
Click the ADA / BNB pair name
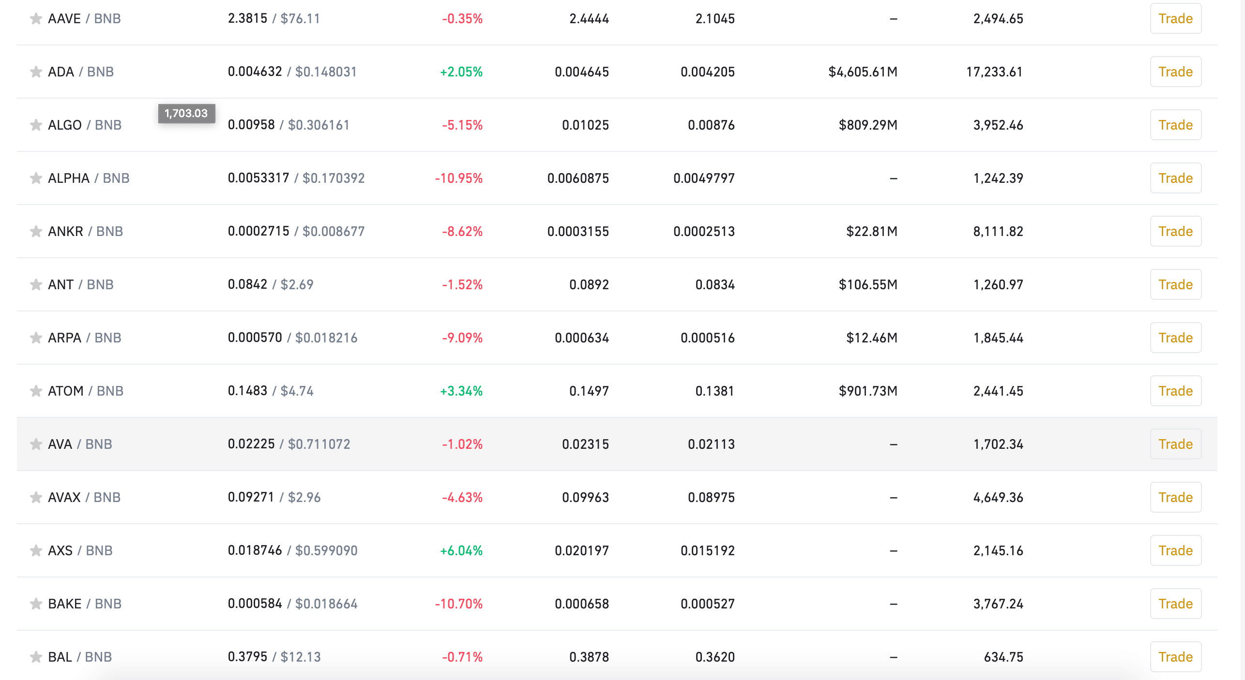pyautogui.click(x=81, y=72)
